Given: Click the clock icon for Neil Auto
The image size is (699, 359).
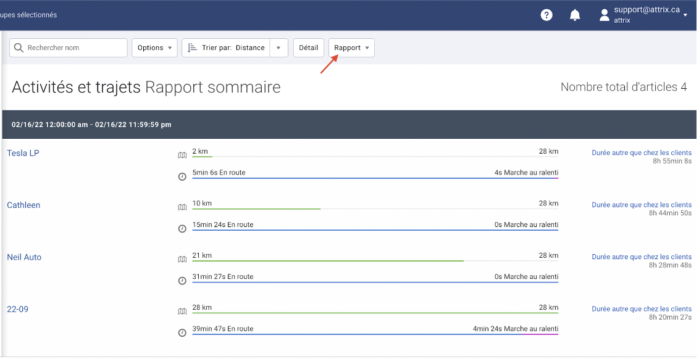Looking at the screenshot, I should tap(182, 281).
